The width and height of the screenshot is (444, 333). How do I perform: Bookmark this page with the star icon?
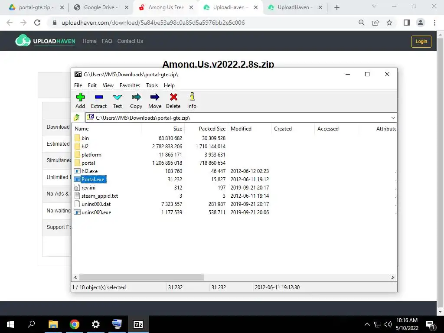(389, 23)
